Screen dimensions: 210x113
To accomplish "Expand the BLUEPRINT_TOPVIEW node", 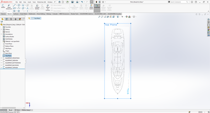I will point(1,68).
